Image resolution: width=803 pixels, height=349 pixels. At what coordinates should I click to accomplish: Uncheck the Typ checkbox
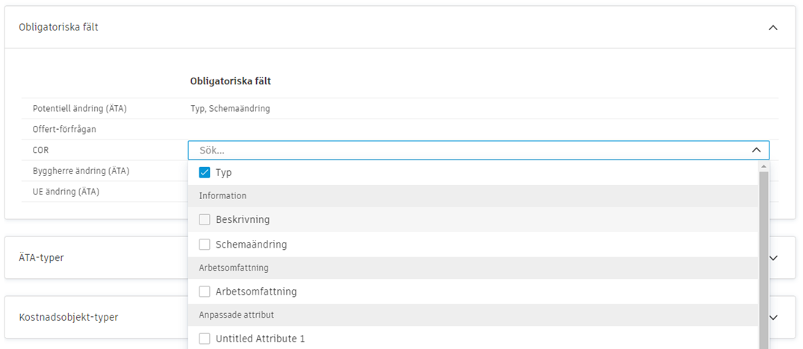point(205,172)
